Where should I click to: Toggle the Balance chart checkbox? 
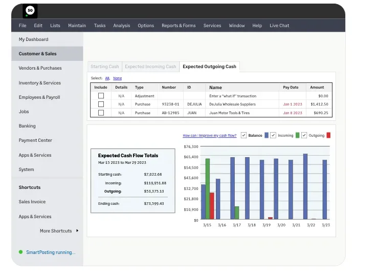243,135
